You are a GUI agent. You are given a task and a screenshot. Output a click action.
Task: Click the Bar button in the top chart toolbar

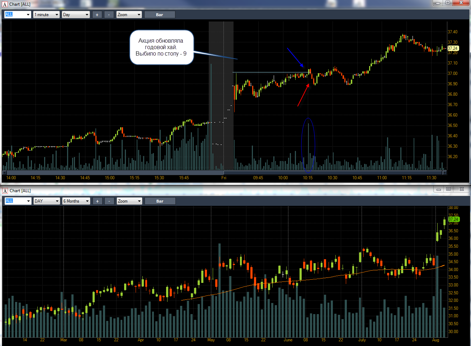tap(160, 15)
